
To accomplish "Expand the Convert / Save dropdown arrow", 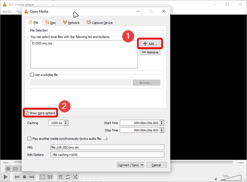I will [142, 165].
